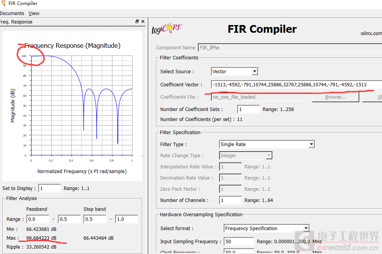
Task: Click the Zero Pack Factor field
Action: pos(231,189)
